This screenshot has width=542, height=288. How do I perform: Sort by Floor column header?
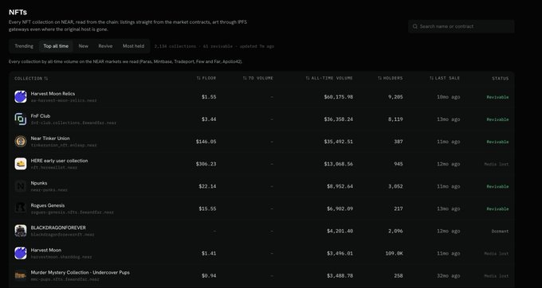tap(206, 78)
